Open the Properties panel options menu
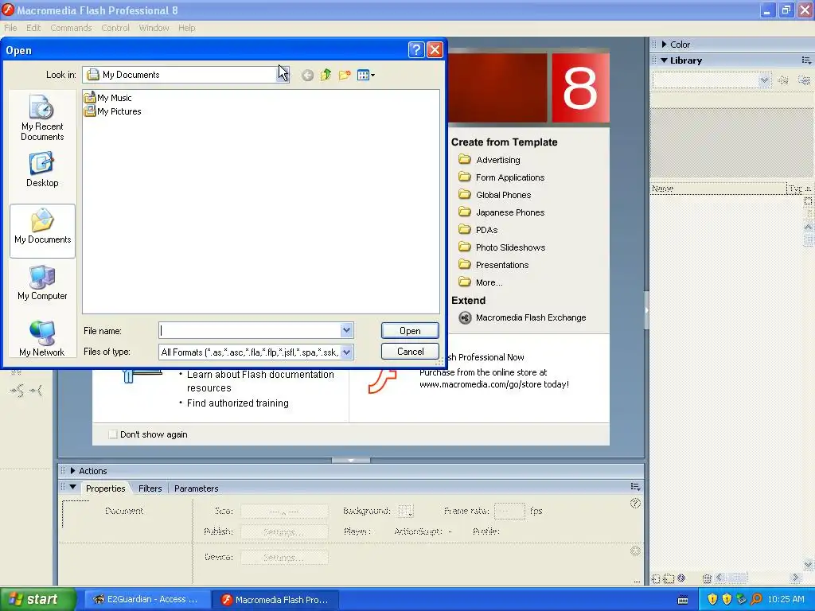815x611 pixels. [635, 487]
